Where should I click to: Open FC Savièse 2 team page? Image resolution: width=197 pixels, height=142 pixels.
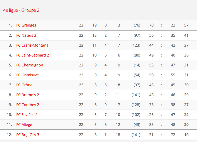point(27,115)
